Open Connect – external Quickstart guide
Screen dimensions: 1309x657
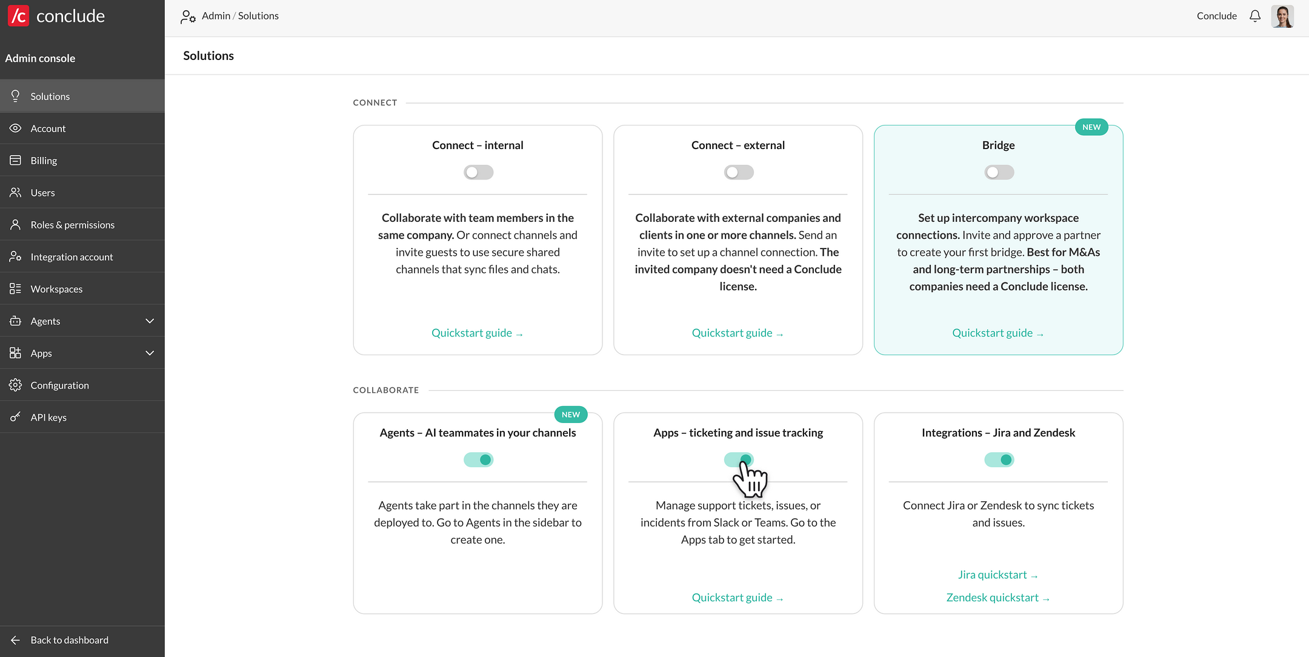click(x=738, y=333)
